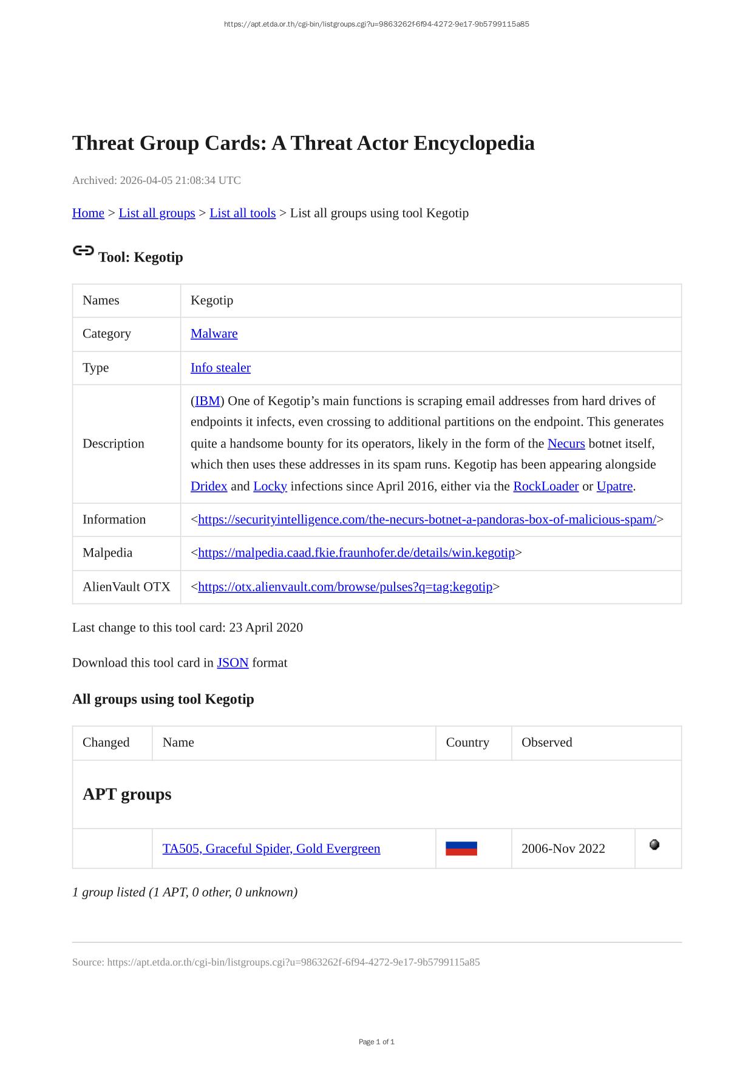Image resolution: width=754 pixels, height=1066 pixels.
Task: Click the chain link icon beside Tool: Kegotip
Action: click(x=83, y=251)
